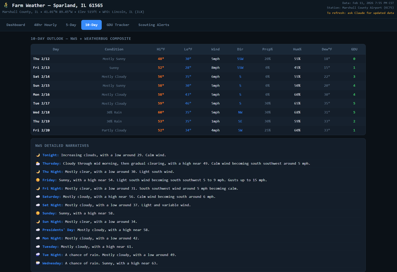Image resolution: width=397 pixels, height=272 pixels.
Task: Click the Prcp% column header
Action: (x=267, y=49)
